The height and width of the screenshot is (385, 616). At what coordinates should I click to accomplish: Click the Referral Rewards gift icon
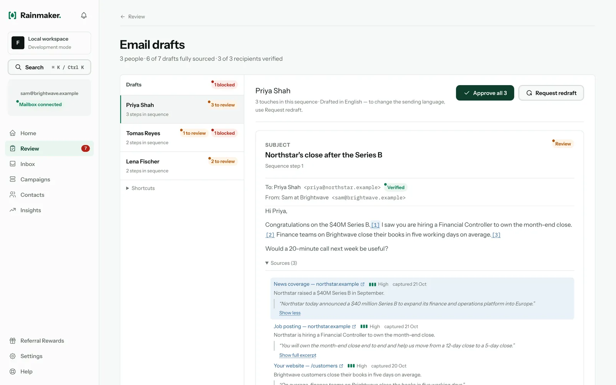coord(13,341)
